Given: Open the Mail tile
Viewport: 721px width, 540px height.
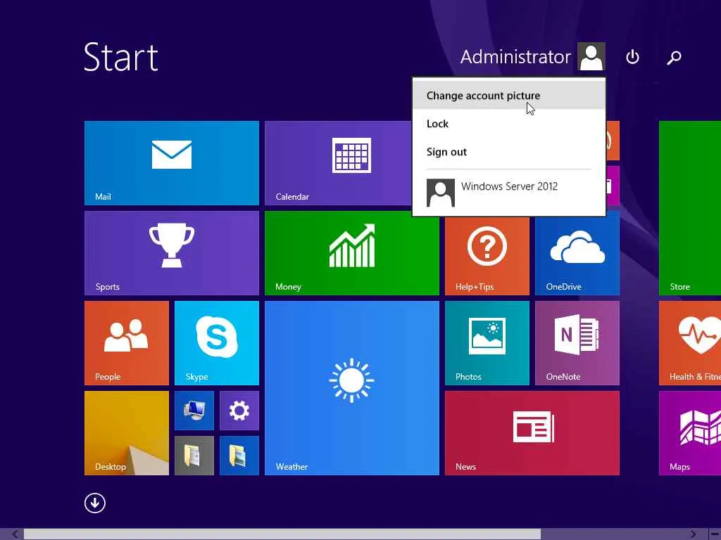Looking at the screenshot, I should pyautogui.click(x=172, y=163).
